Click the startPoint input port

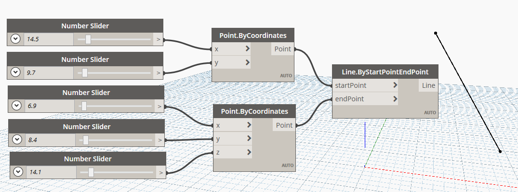[365, 85]
